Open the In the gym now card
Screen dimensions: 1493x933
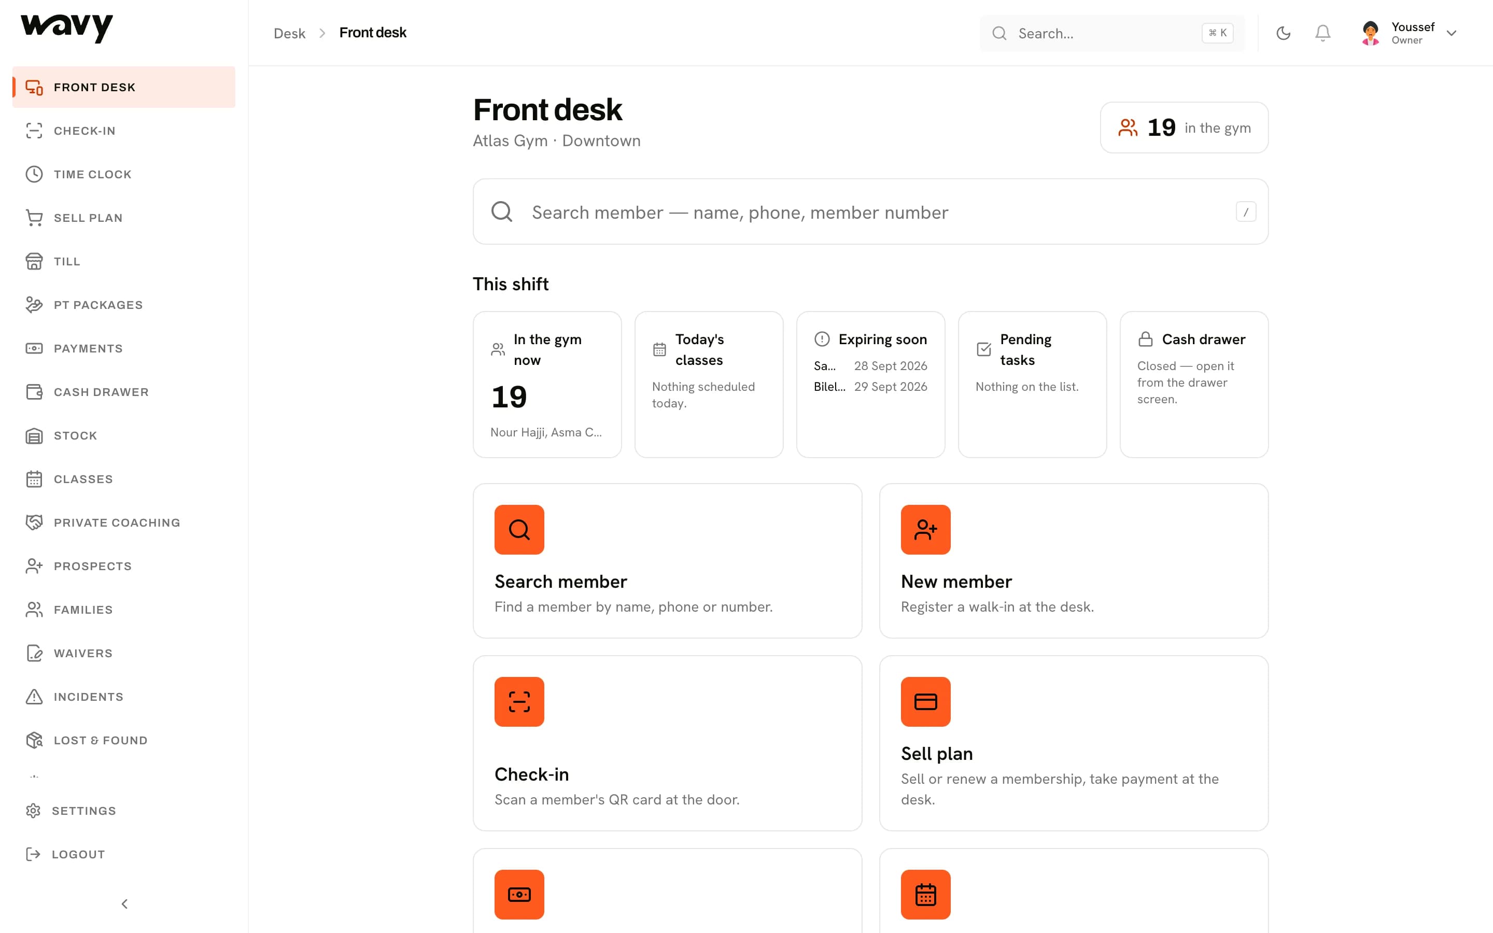[547, 385]
